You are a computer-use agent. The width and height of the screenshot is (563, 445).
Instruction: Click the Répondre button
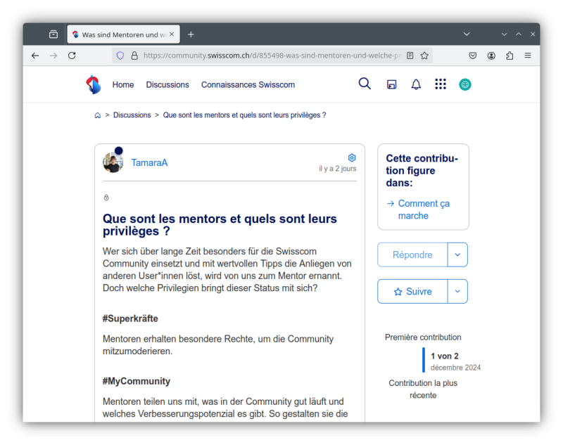pyautogui.click(x=412, y=254)
